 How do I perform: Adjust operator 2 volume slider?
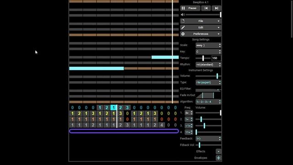pyautogui.click(x=208, y=119)
